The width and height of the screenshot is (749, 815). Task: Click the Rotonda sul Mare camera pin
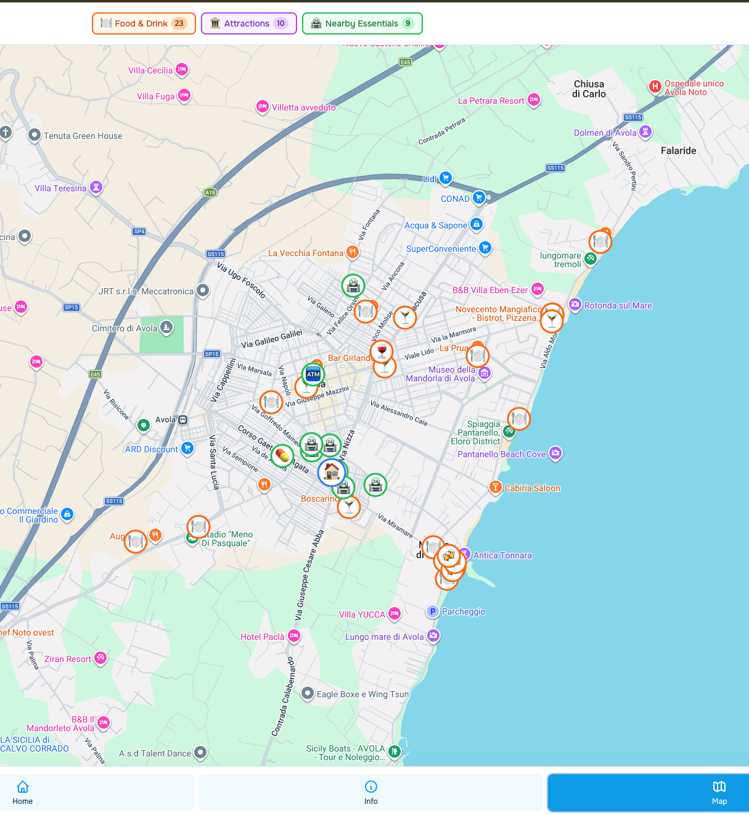(575, 305)
